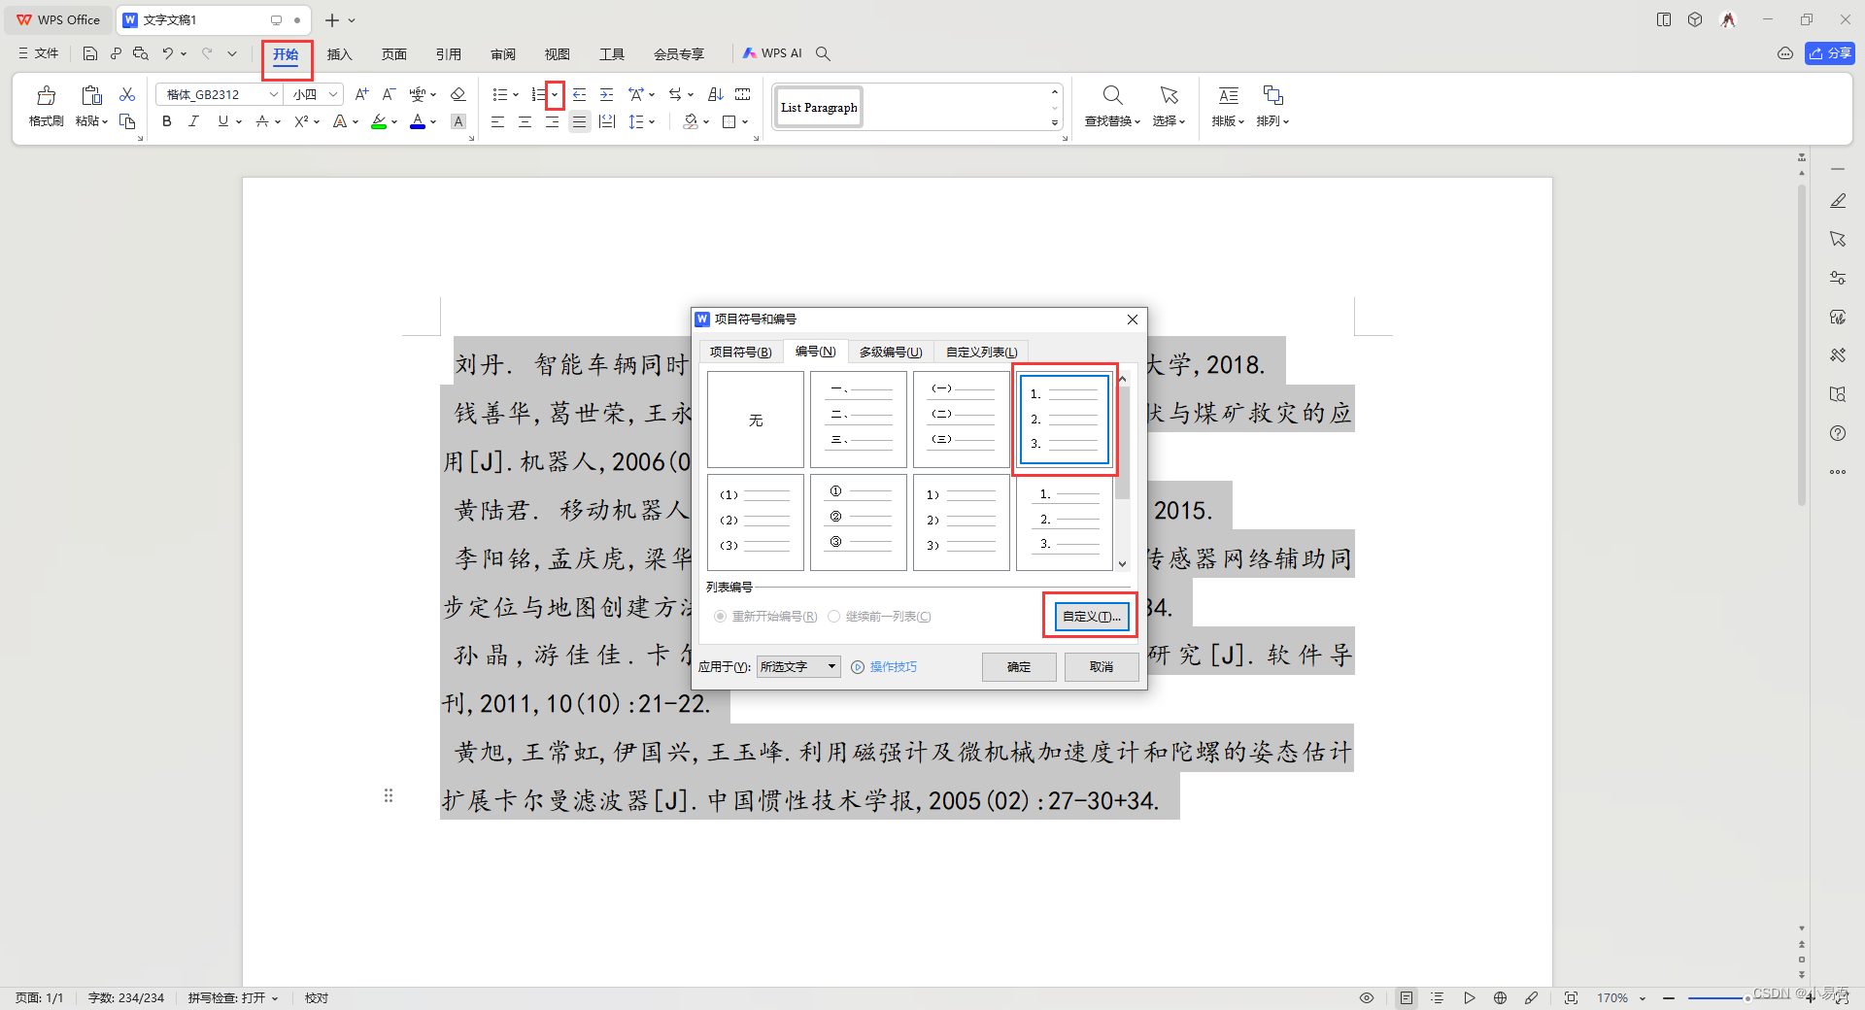This screenshot has height=1010, width=1865.
Task: Click the Cut scissors icon
Action: (127, 94)
